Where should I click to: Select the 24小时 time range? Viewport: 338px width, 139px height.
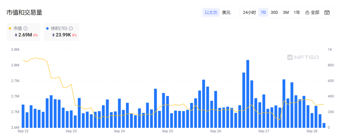coord(249,12)
